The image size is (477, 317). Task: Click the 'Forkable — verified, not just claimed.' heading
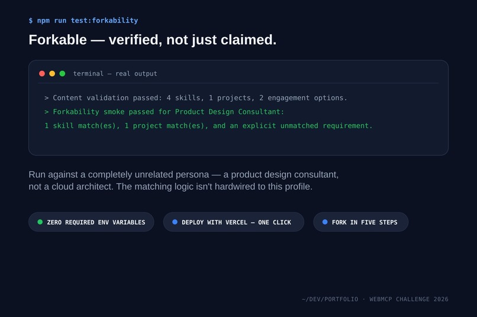tap(153, 40)
